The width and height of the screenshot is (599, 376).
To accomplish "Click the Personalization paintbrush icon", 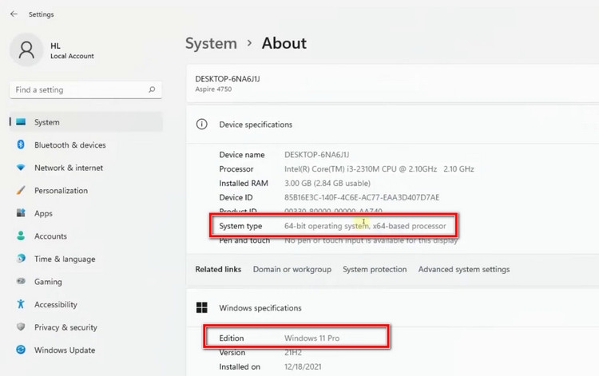I will [21, 190].
